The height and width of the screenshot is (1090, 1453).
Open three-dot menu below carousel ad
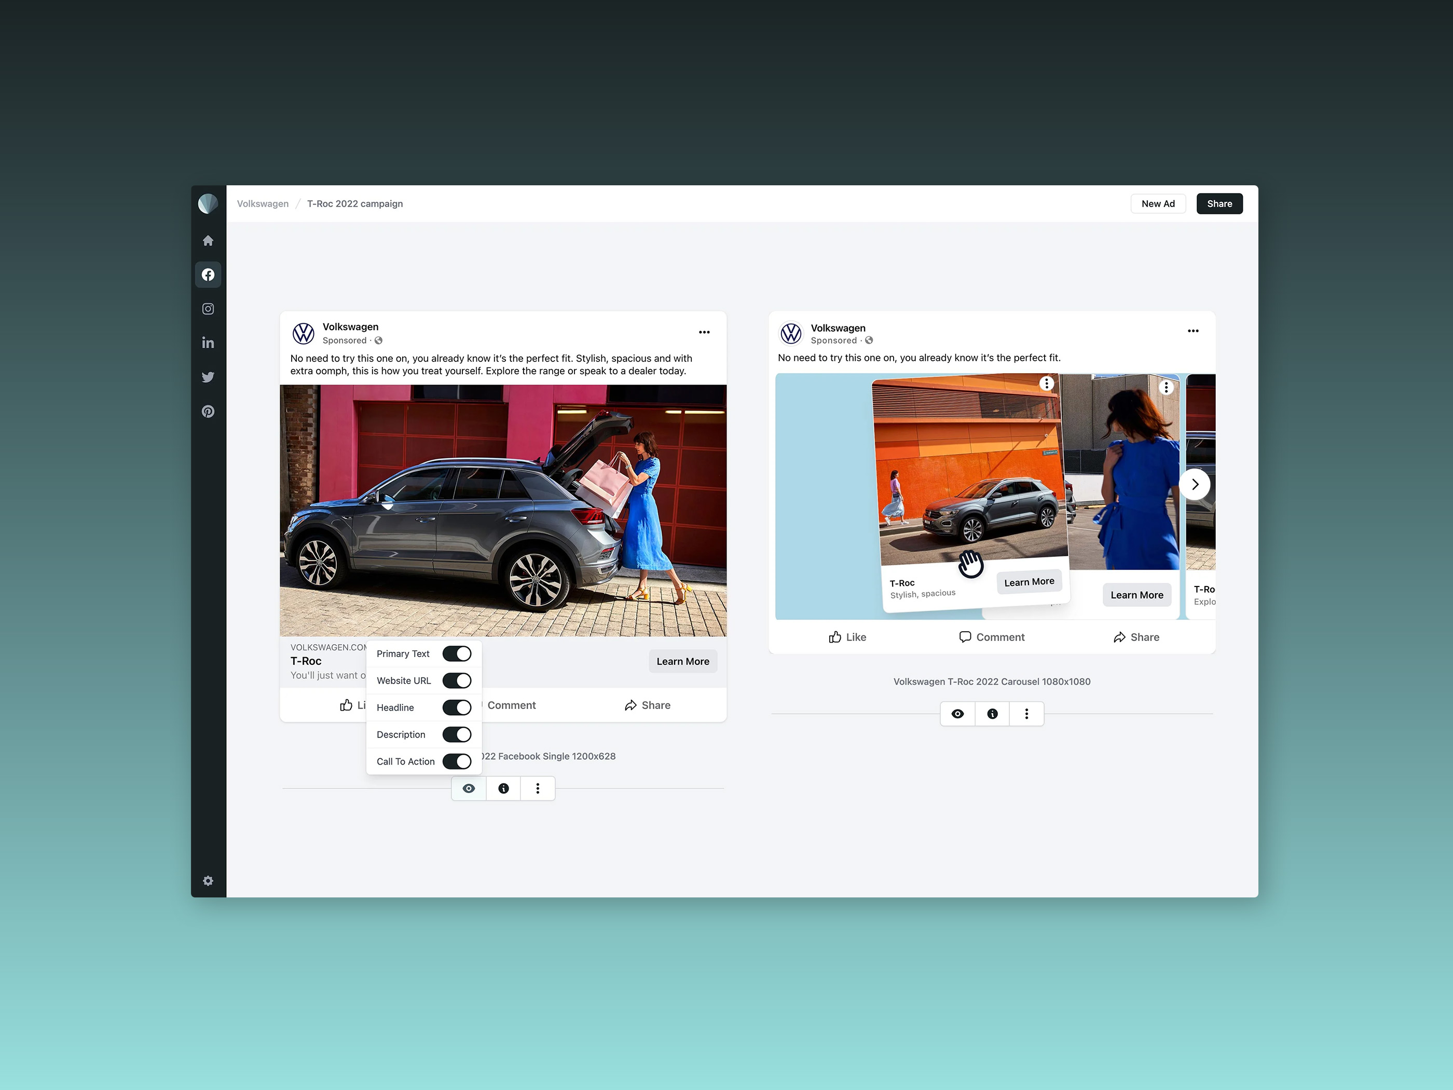(1026, 714)
